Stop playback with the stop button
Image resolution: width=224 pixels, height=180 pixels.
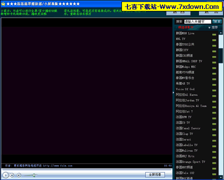[x=12, y=175]
